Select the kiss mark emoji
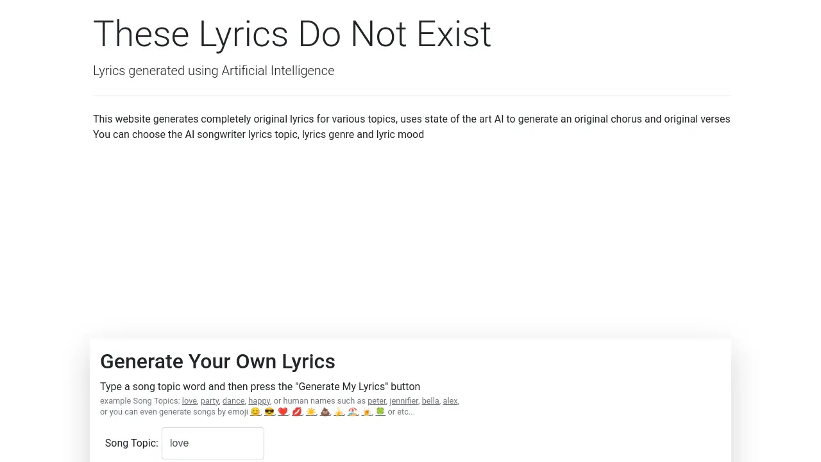The width and height of the screenshot is (821, 462). (297, 412)
